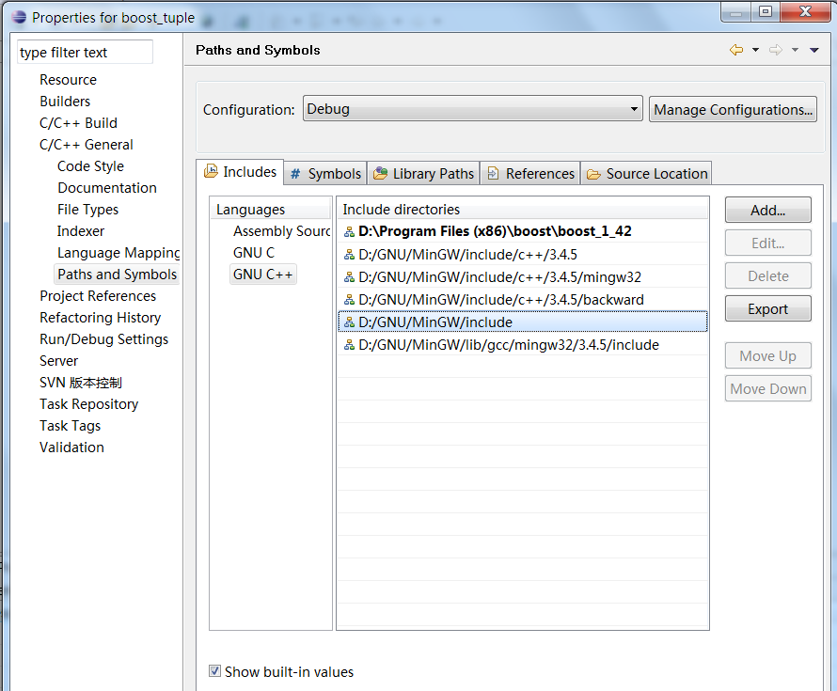The width and height of the screenshot is (837, 691).
Task: Open the view menu triangle icon
Action: [x=814, y=51]
